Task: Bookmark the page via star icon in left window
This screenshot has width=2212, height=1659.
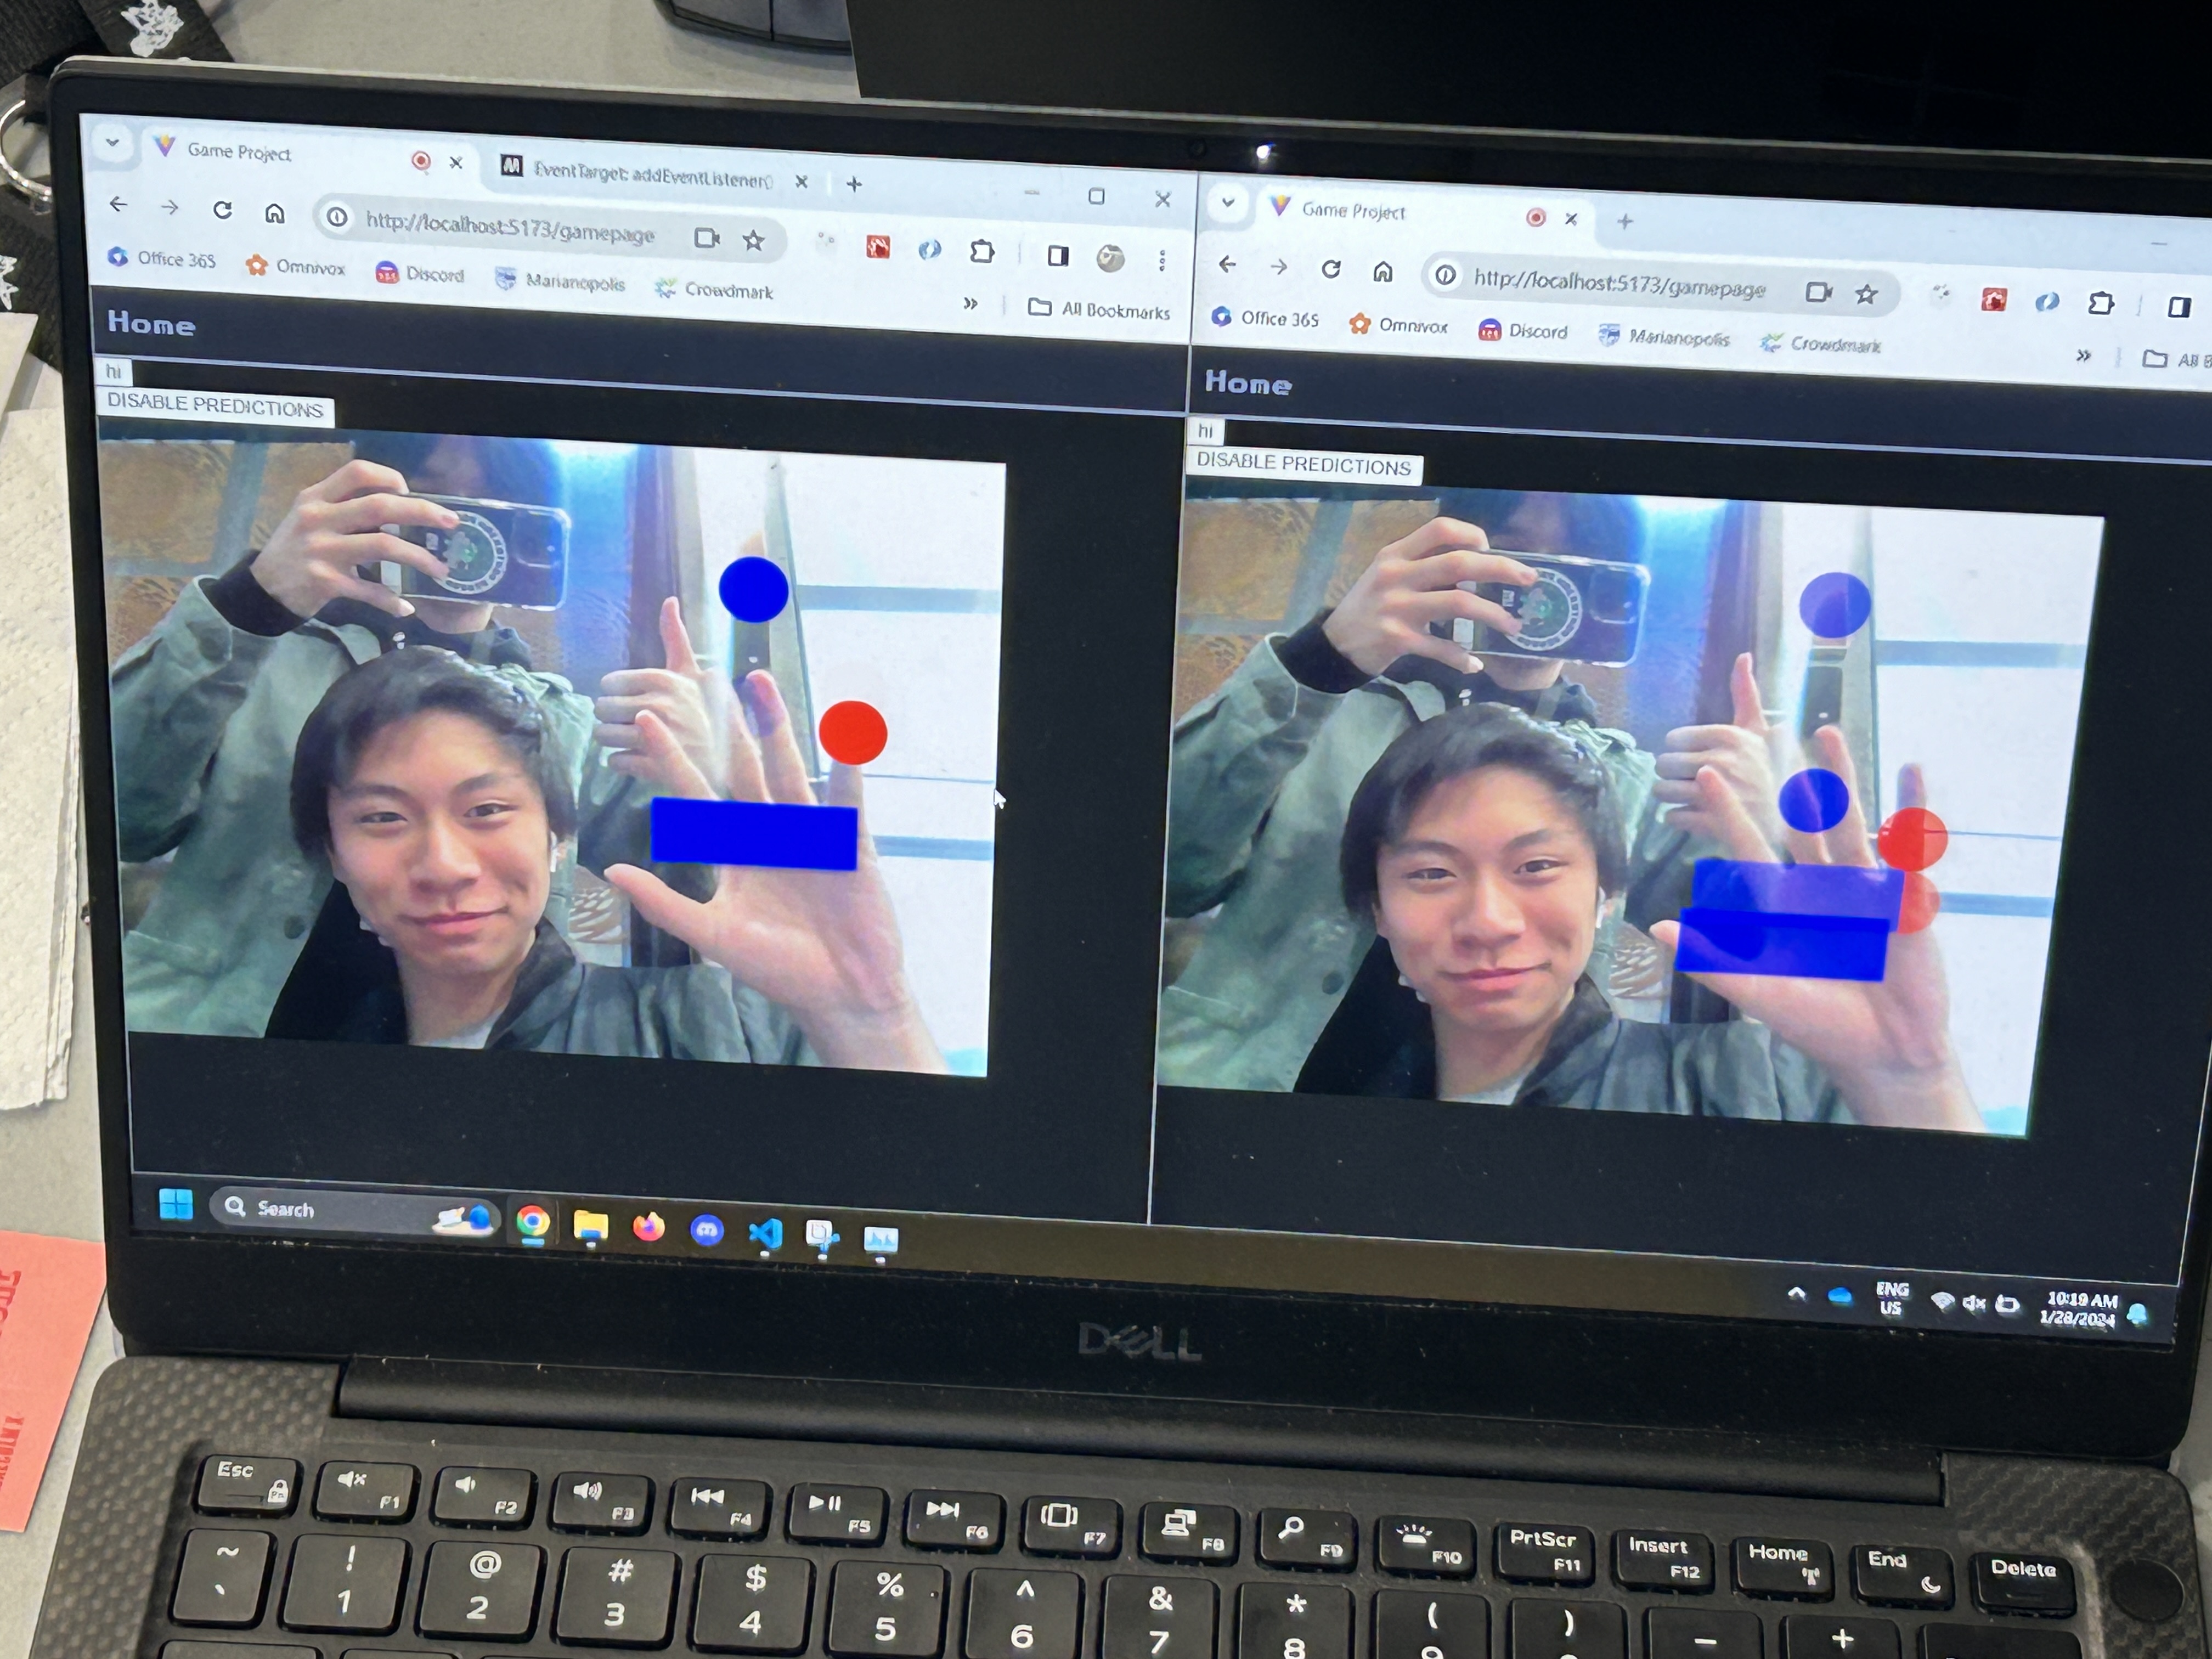Action: pyautogui.click(x=754, y=240)
